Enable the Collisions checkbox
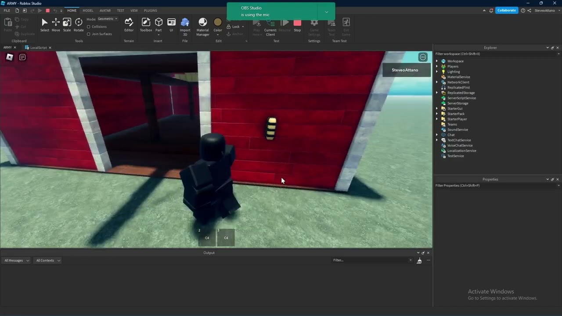This screenshot has width=562, height=316. point(89,27)
